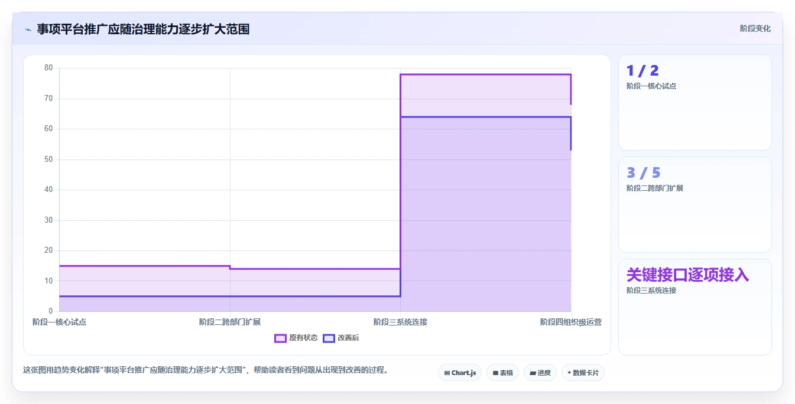Click the 阶段三系统连接 x-axis label
This screenshot has width=795, height=404.
[x=400, y=322]
